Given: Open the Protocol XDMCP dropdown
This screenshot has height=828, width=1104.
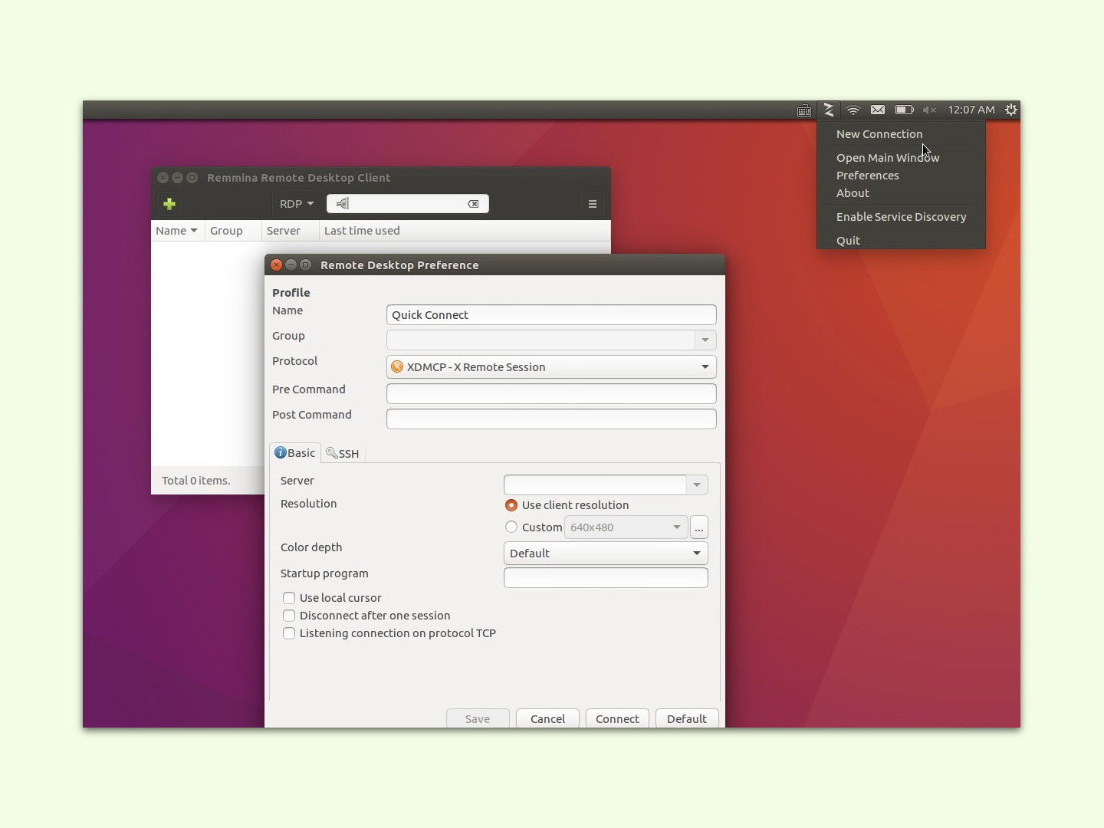Looking at the screenshot, I should point(551,366).
